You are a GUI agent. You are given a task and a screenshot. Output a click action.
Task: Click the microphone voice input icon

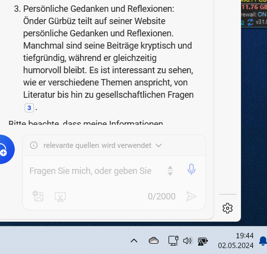click(x=192, y=169)
